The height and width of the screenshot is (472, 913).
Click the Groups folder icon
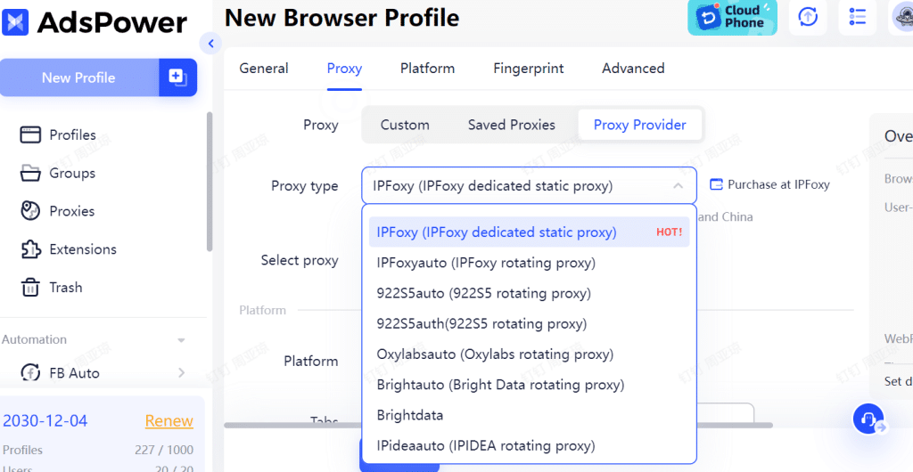pyautogui.click(x=30, y=174)
